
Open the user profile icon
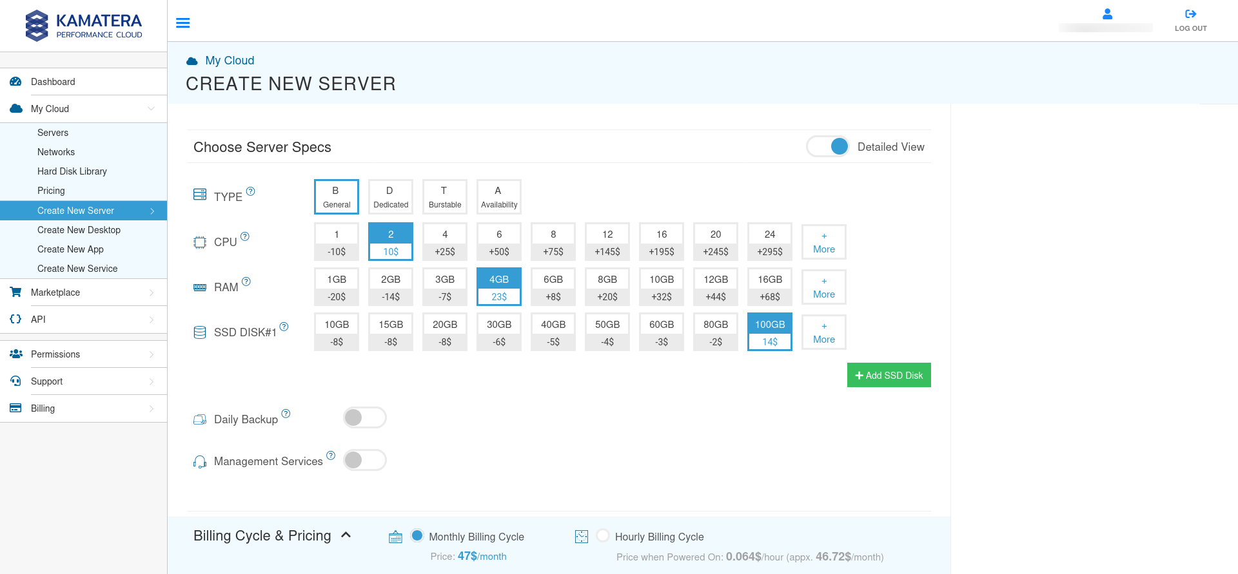[1107, 14]
